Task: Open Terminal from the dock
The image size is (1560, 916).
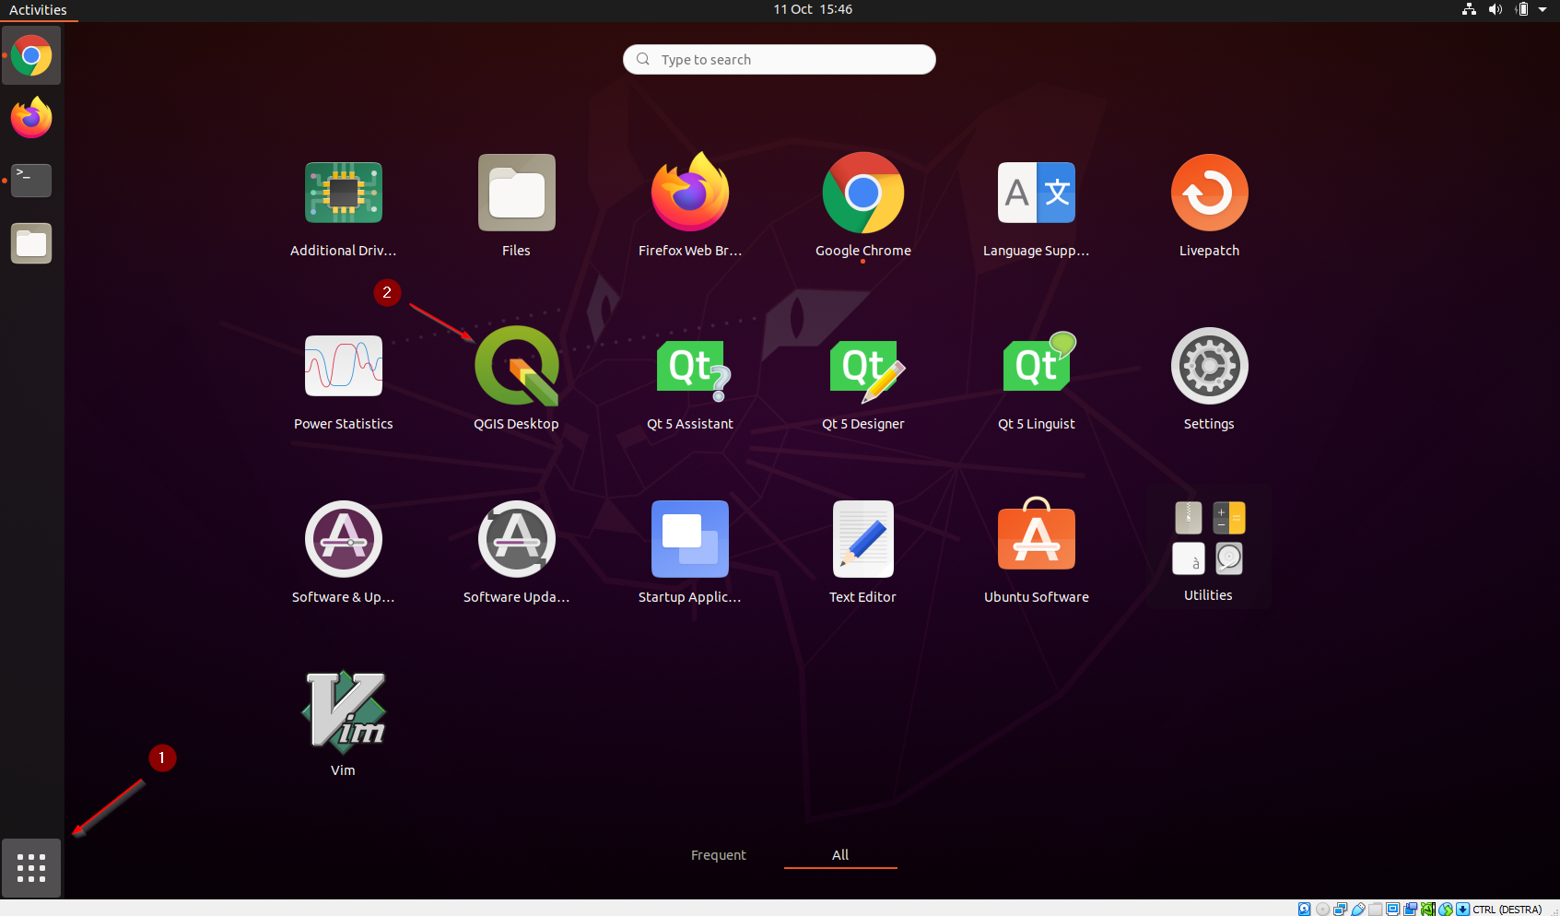Action: (31, 181)
